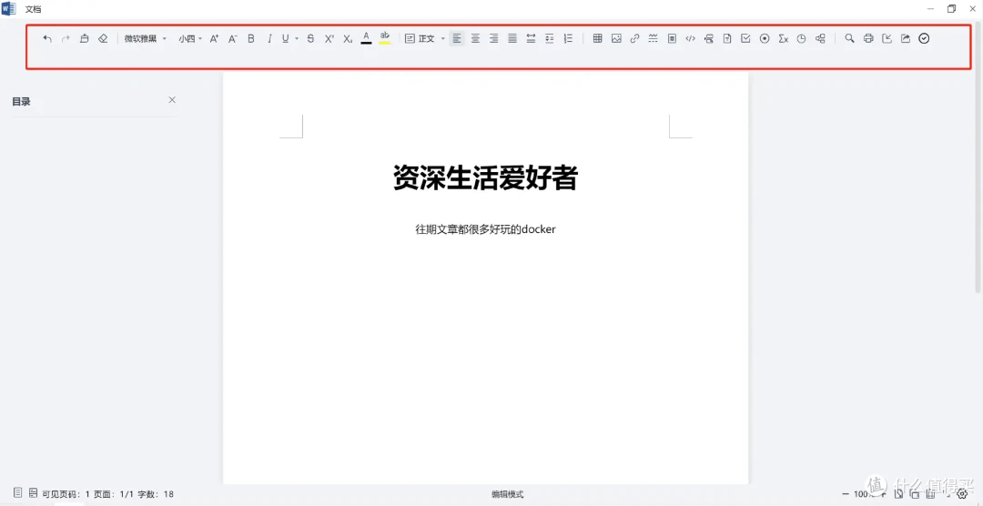Click the text box insert icon
Viewport: 983px width, 506px height.
pyautogui.click(x=709, y=39)
